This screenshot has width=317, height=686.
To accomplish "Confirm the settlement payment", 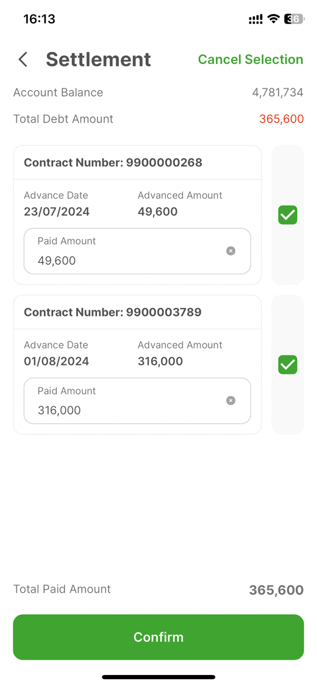I will point(158,637).
